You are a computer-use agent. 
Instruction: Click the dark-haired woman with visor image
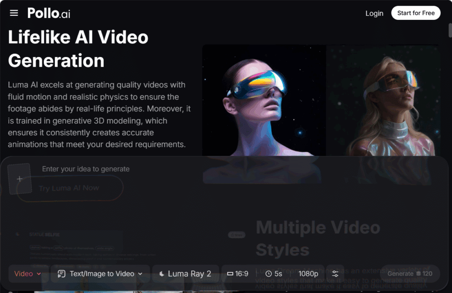coord(264,100)
